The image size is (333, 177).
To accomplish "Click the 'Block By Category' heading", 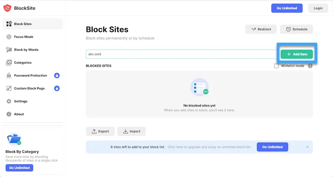I will coord(22,152).
